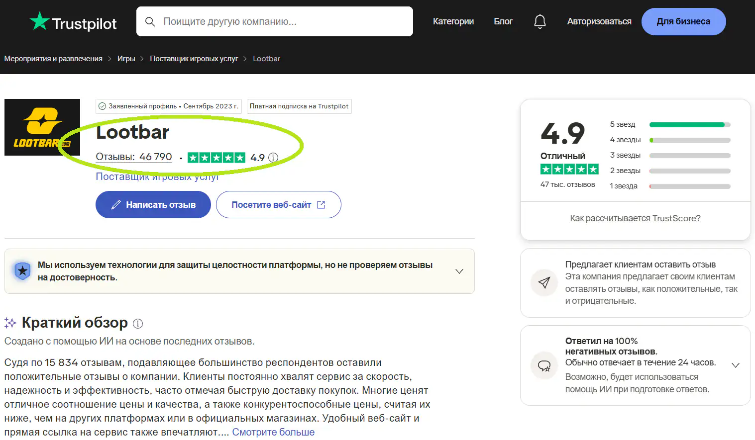Viewport: 755px width, 440px height.
Task: Click Авторизоваться to log in
Action: [x=599, y=21]
